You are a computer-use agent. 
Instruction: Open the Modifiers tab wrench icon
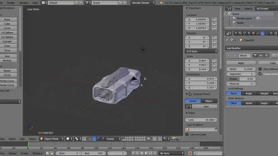point(262,33)
